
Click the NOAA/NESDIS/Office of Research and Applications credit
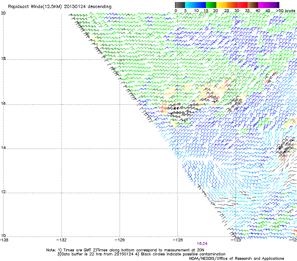coord(236,259)
